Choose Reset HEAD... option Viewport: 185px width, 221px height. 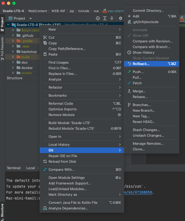(x=152, y=122)
